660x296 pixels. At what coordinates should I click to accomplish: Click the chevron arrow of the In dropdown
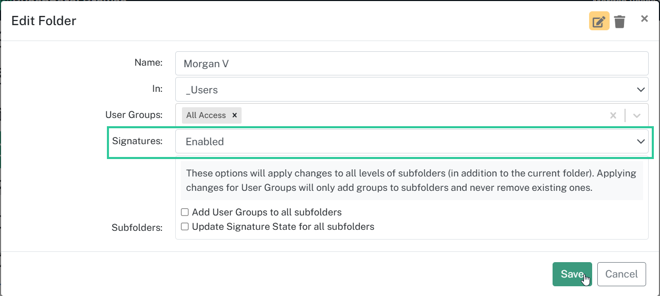640,90
